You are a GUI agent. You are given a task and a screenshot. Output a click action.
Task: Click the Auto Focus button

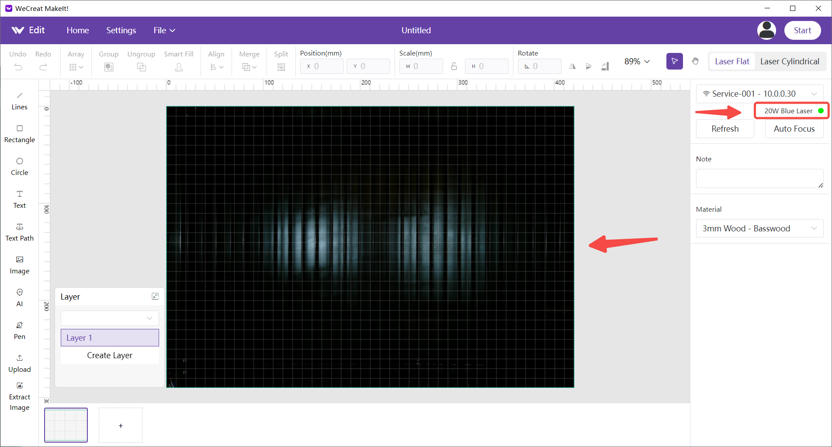coord(794,129)
